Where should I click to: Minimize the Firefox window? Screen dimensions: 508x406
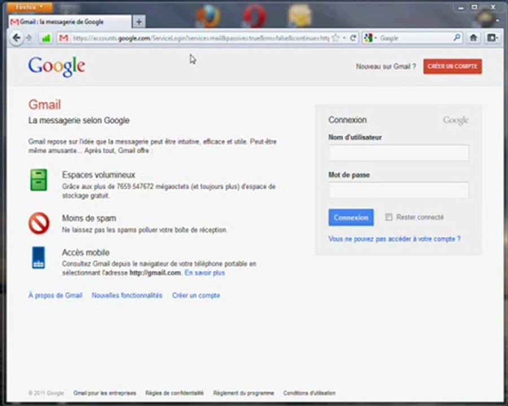[461, 8]
